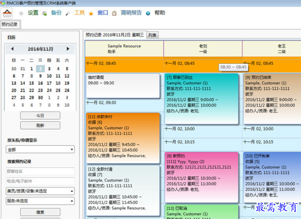The width and height of the screenshot is (301, 219).
Task: Open the 全部 display filter dropdown
Action: pos(40,149)
